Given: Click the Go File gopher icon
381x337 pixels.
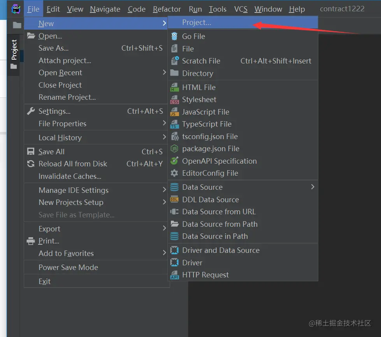Looking at the screenshot, I should coord(174,36).
